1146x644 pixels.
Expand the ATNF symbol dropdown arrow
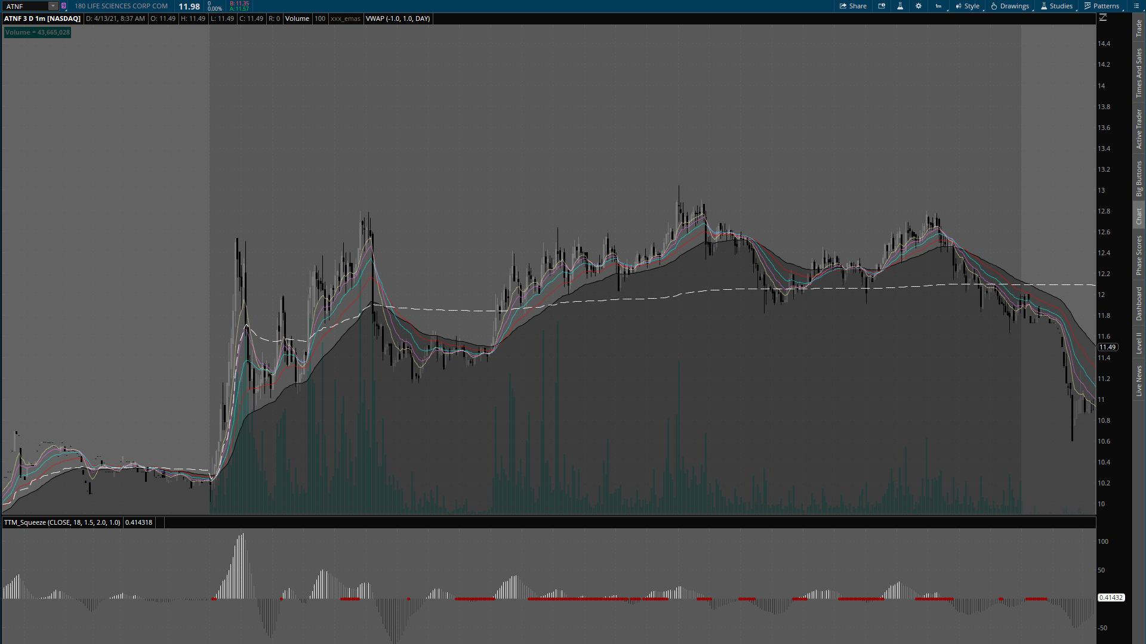coord(53,6)
